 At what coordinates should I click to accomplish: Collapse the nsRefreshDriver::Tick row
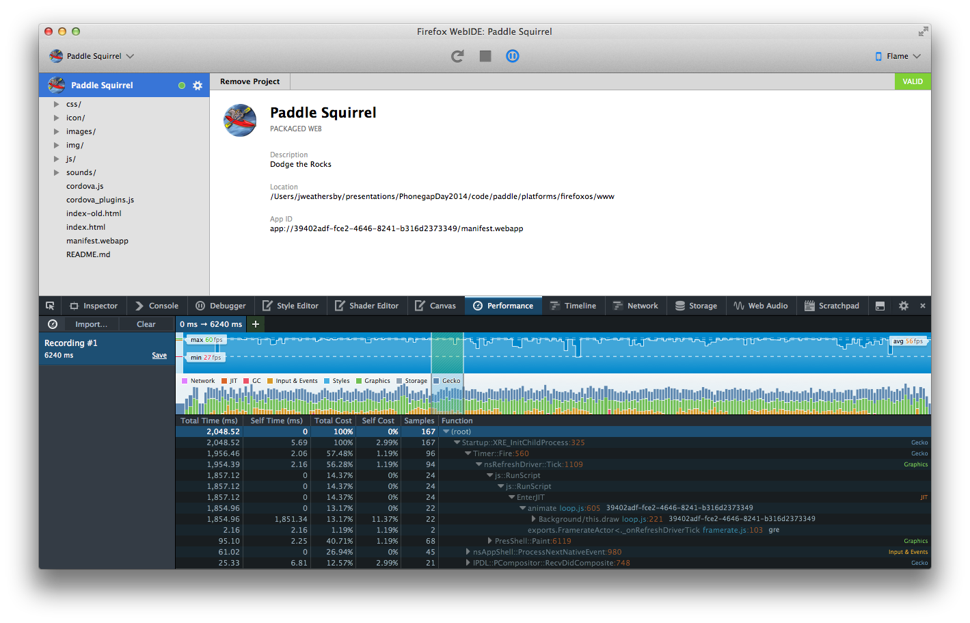click(x=479, y=464)
